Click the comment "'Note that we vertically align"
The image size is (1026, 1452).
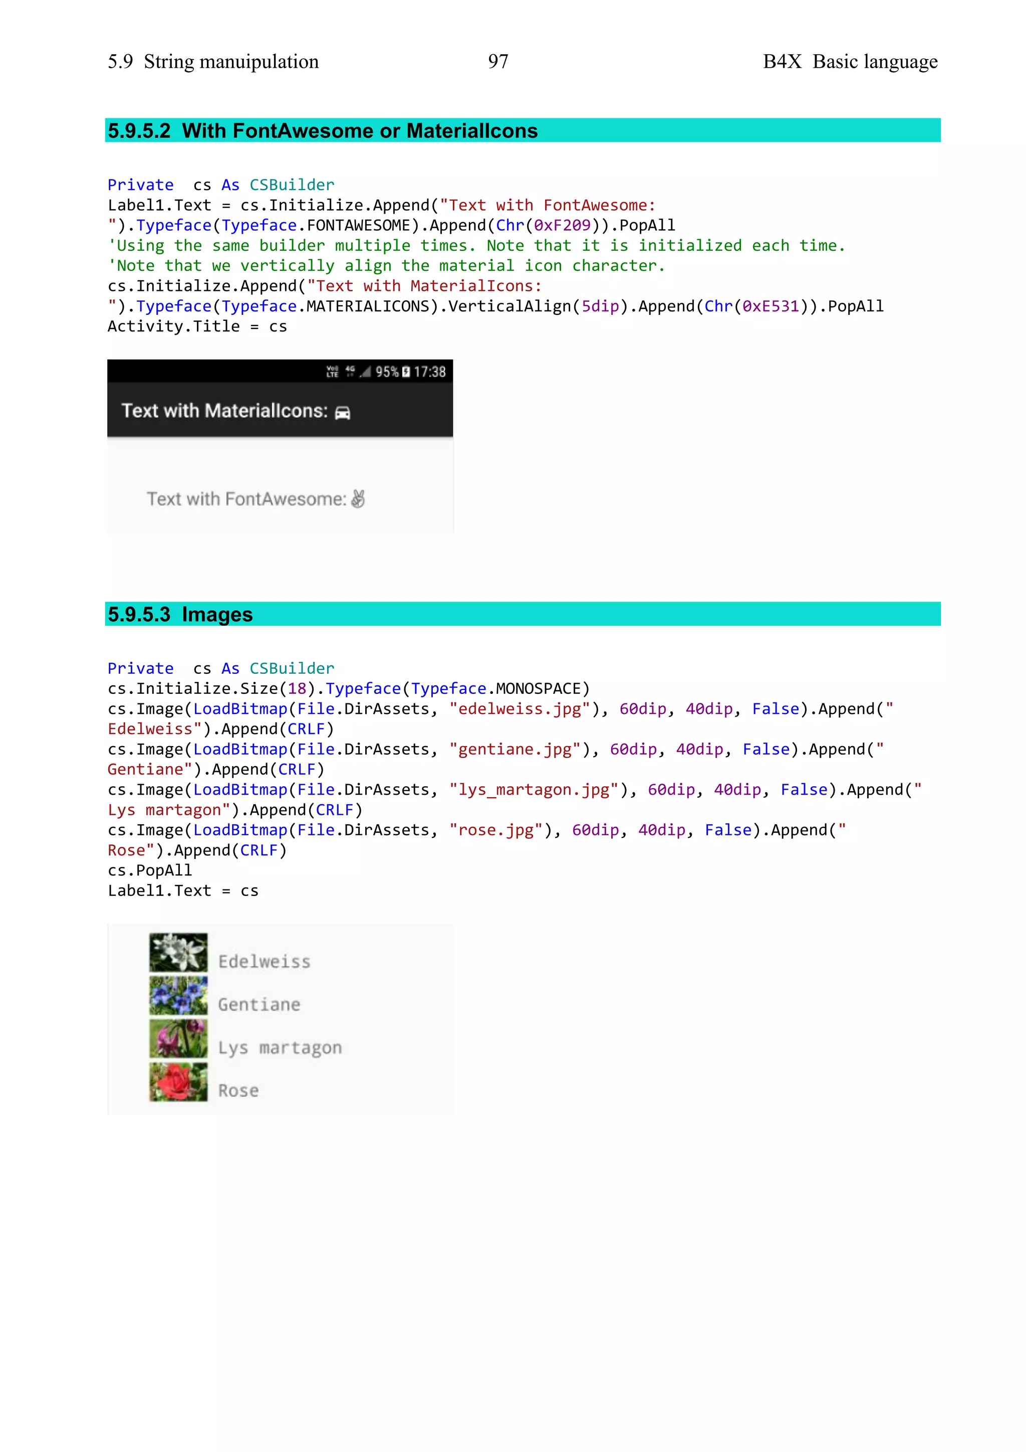(x=386, y=266)
